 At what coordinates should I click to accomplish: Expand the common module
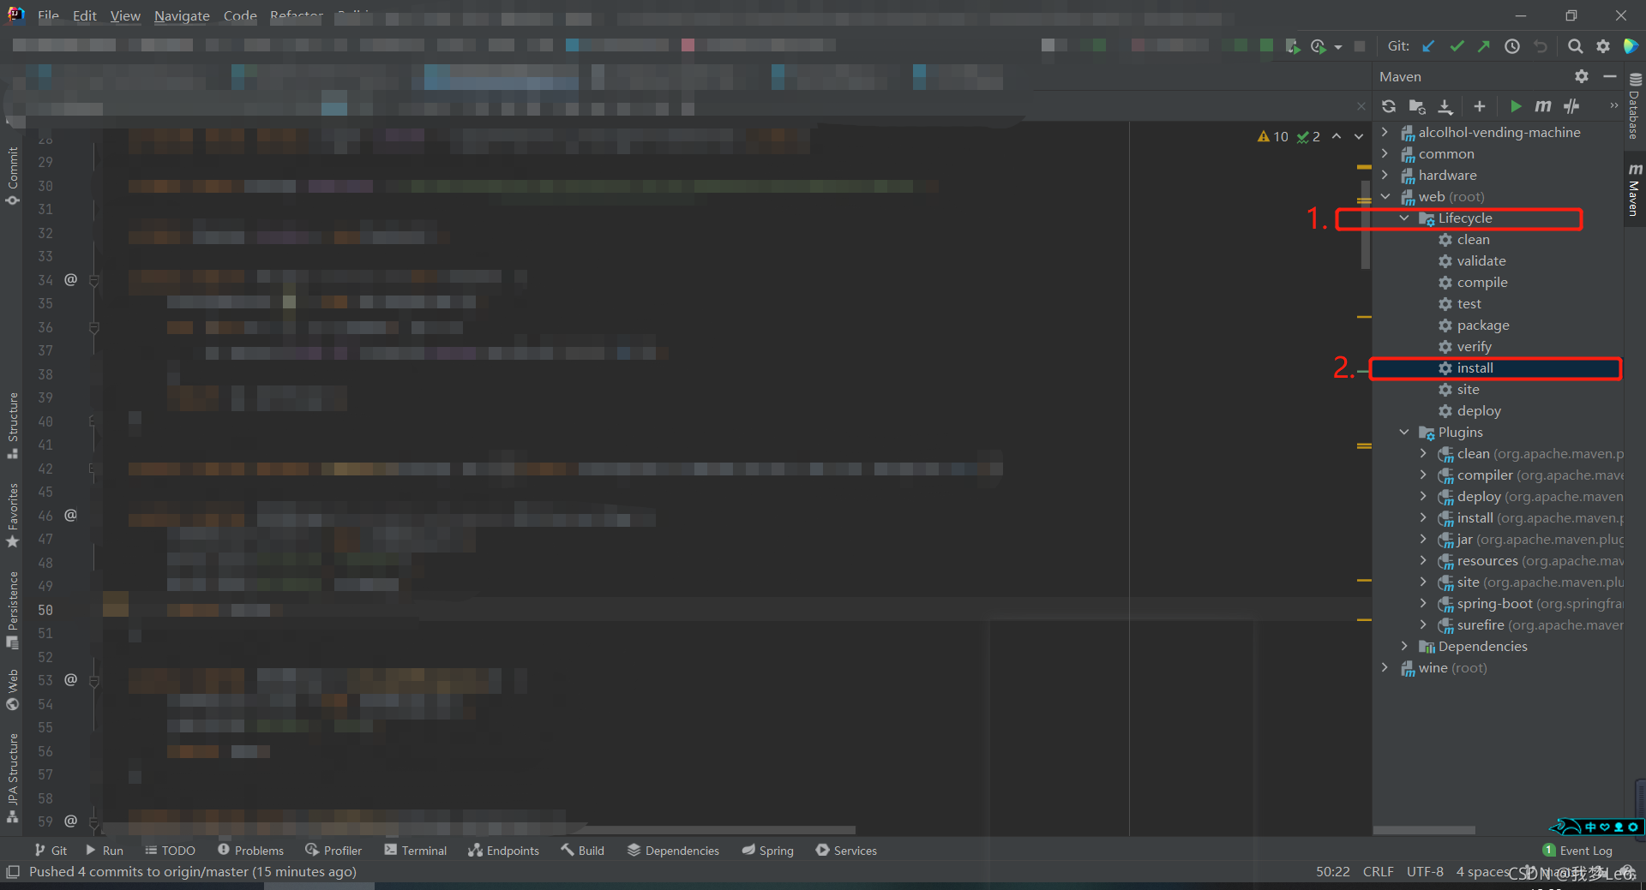tap(1385, 153)
